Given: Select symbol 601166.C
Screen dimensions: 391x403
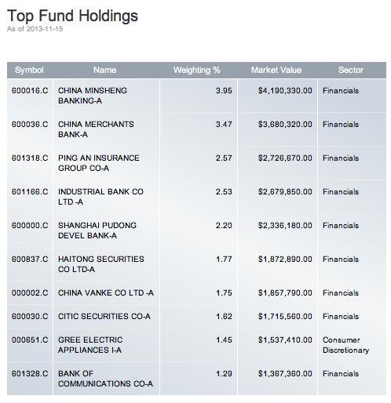Looking at the screenshot, I should 30,191.
